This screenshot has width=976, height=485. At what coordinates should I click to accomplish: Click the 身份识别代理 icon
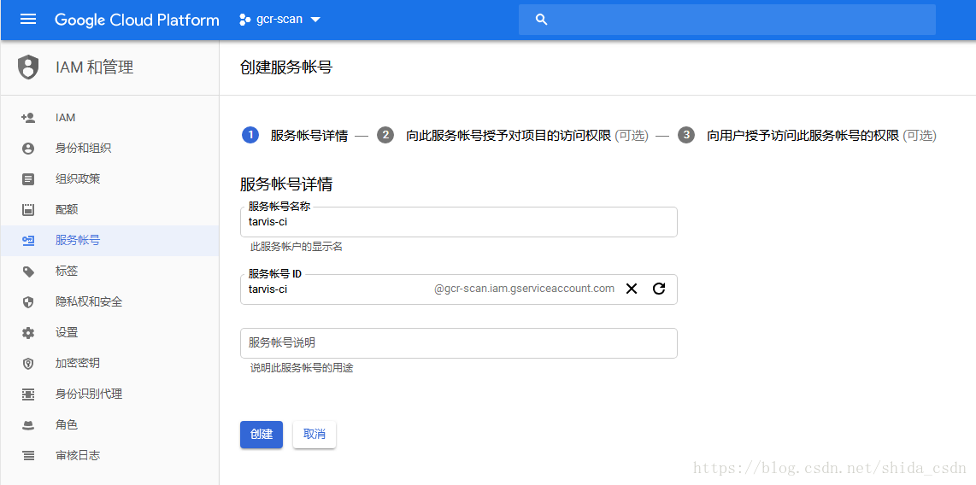click(28, 394)
